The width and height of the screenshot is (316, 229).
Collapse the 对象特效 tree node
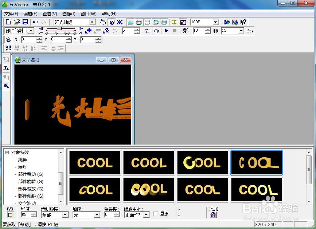(x=7, y=153)
